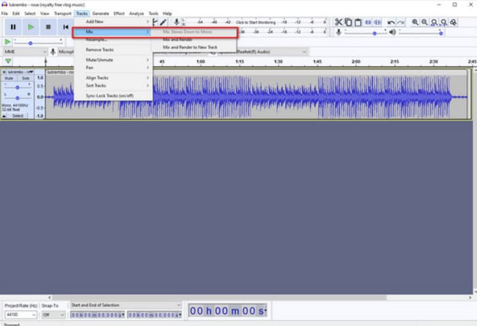Click the green timeline quick-play triangle
This screenshot has width=477, height=326.
(8, 61)
